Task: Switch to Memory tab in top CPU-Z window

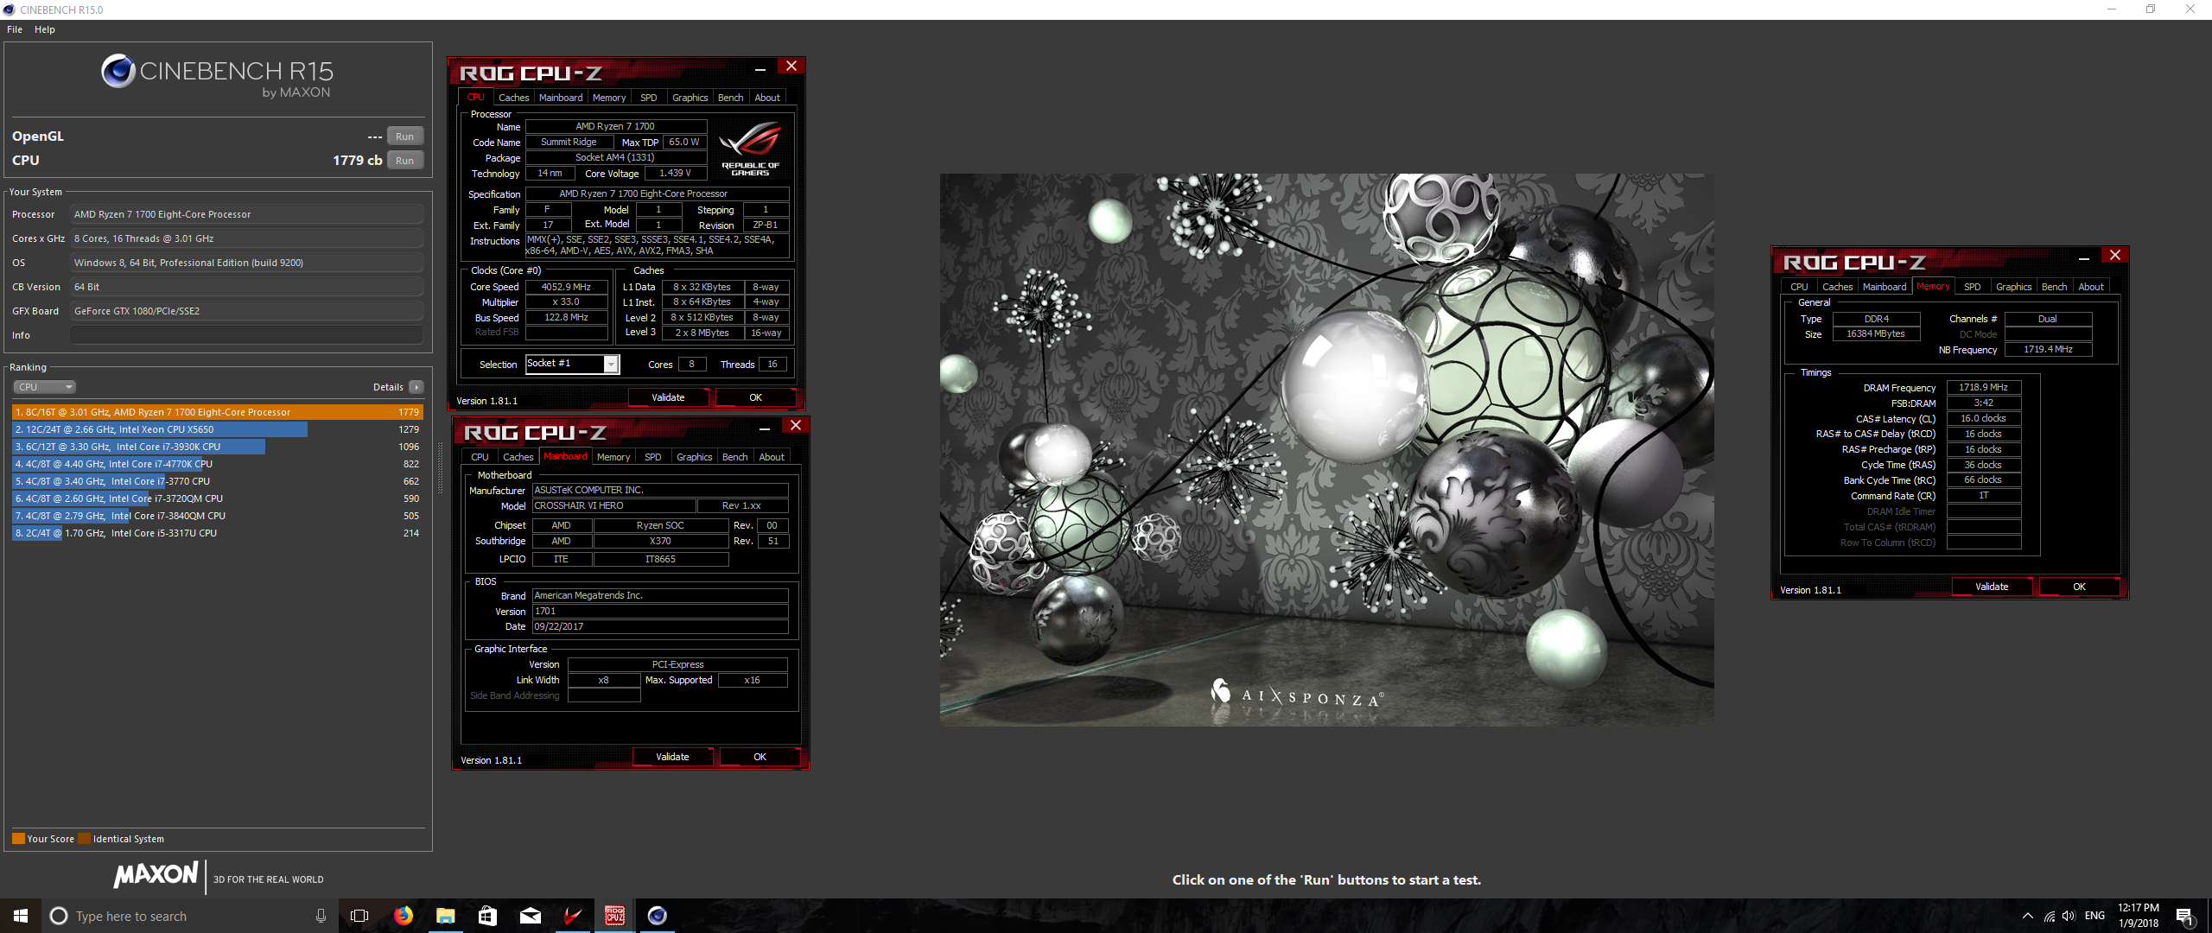Action: [609, 98]
